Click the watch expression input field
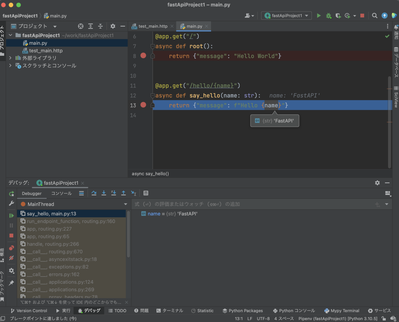The width and height of the screenshot is (399, 322). [x=253, y=204]
